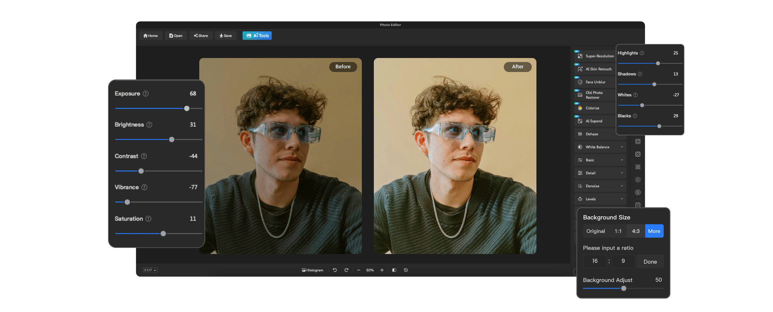Toggle the Histogram display
Image resolution: width=773 pixels, height=312 pixels.
tap(313, 270)
